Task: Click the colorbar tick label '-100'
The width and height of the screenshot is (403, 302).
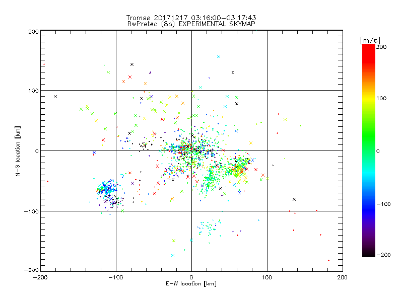Action: pyautogui.click(x=383, y=204)
